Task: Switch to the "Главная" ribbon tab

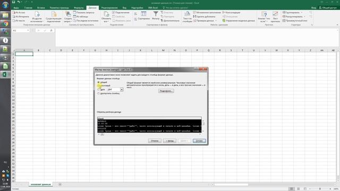Action: (28, 8)
